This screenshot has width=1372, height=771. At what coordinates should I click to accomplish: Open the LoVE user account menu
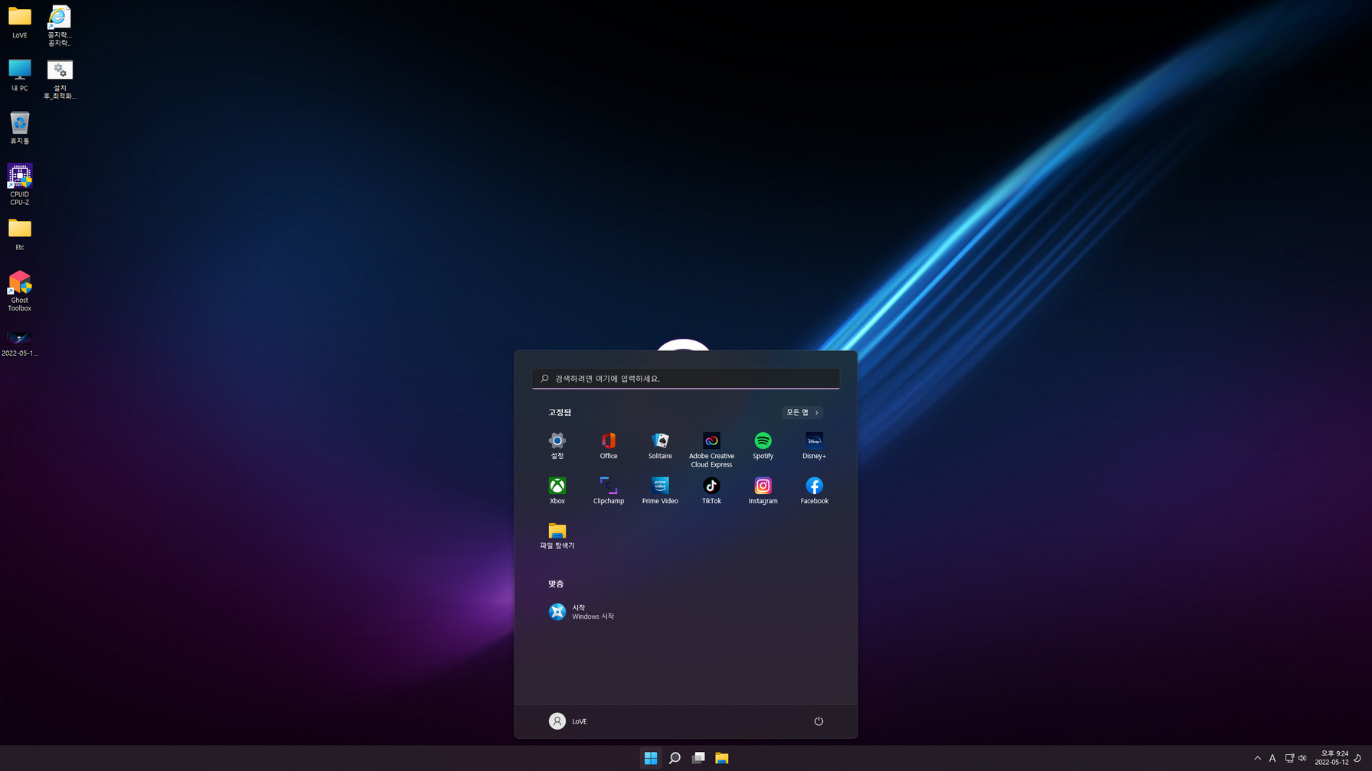pyautogui.click(x=568, y=721)
